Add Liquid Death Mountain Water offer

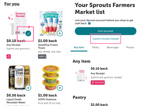click(28, 88)
